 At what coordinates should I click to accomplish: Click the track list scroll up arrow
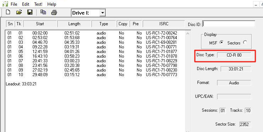point(188,33)
